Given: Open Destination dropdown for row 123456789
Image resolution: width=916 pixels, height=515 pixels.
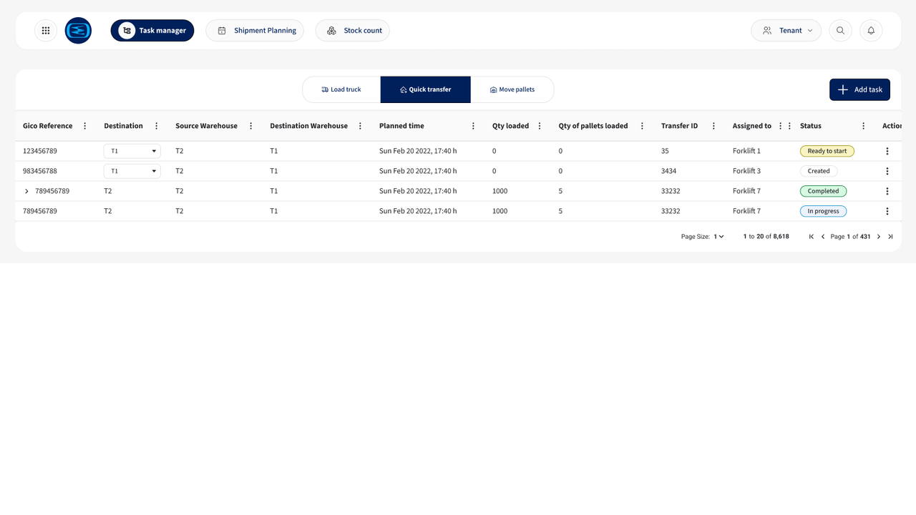Looking at the screenshot, I should tap(132, 151).
